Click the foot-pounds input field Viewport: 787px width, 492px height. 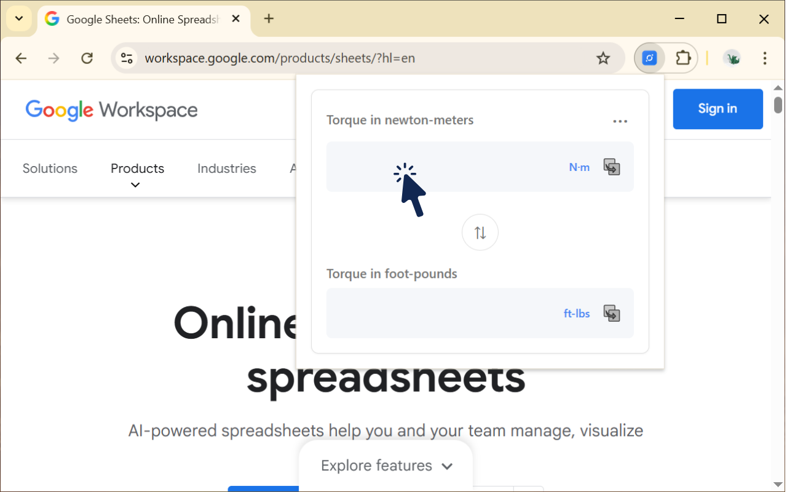(x=480, y=313)
